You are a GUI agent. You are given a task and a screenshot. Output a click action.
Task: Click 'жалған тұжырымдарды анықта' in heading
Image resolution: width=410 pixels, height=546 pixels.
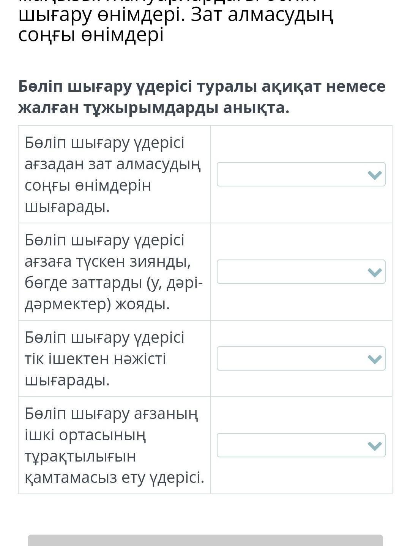click(x=153, y=108)
